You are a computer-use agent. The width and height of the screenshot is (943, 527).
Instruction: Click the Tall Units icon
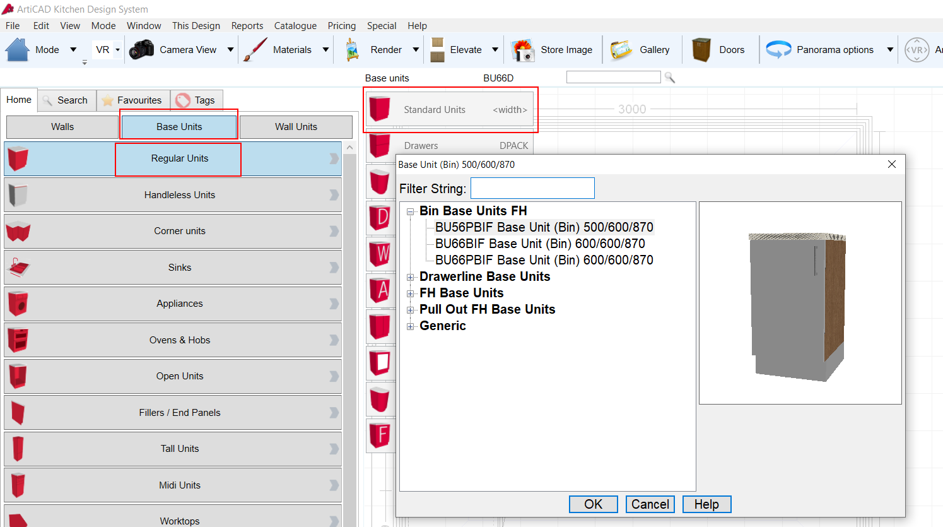(18, 449)
